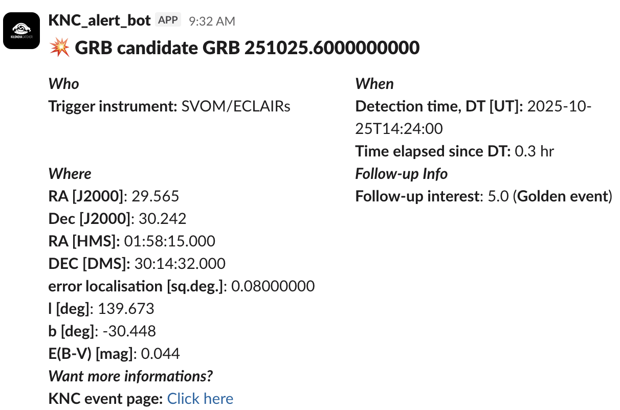Open the 9:32 AM message timestamp
The image size is (620, 410).
click(212, 21)
